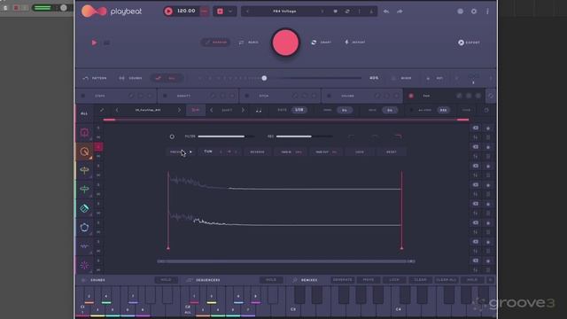Adjust the Res slider

tap(304, 136)
